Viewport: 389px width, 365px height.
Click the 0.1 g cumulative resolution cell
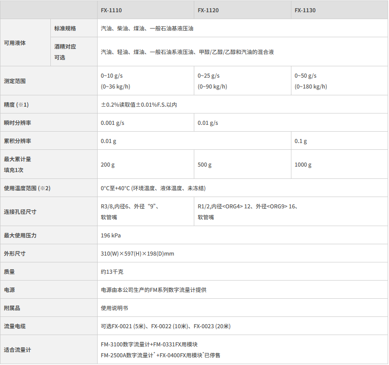point(340,141)
